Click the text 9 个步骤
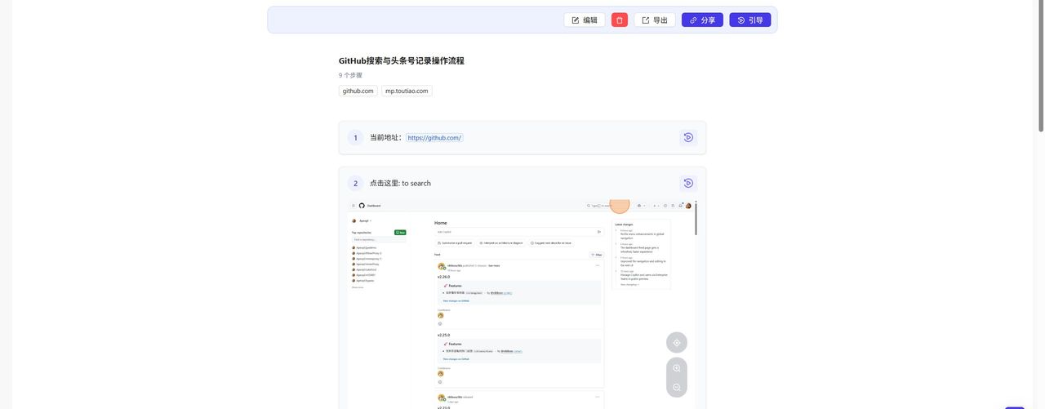The image size is (1045, 409). [350, 75]
